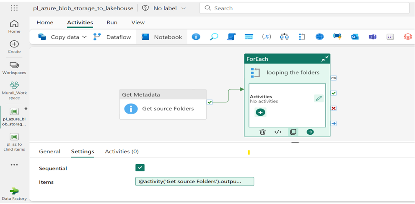Uncheck the Sequential checkbox

[140, 167]
